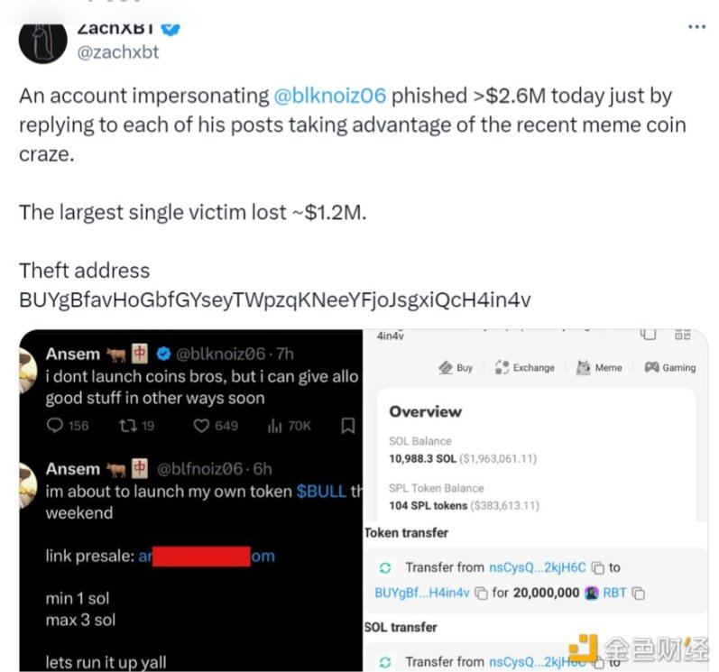Click the blue verified badge beside ZachXBT
The width and height of the screenshot is (719, 672).
point(171,29)
